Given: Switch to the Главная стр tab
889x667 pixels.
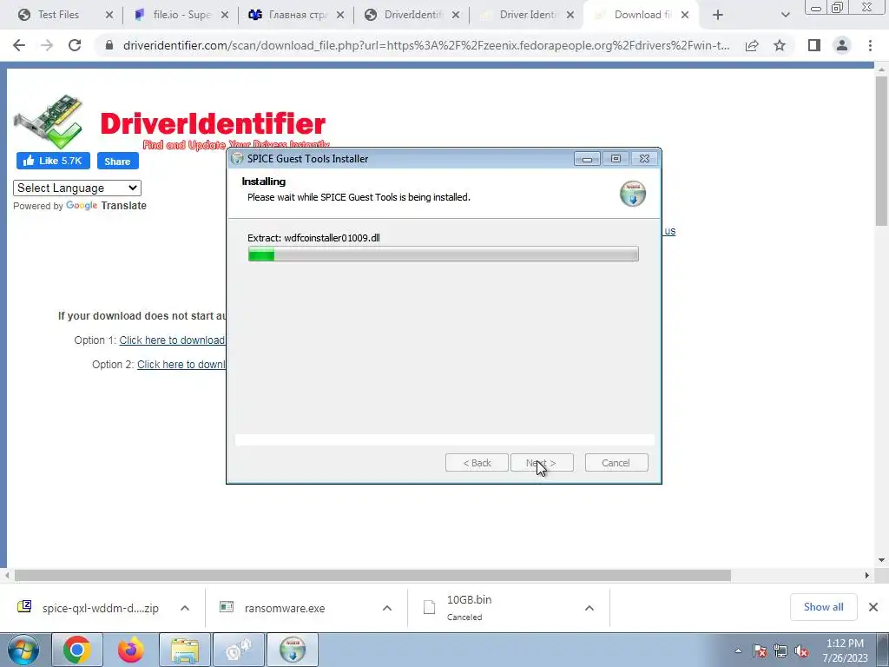Looking at the screenshot, I should (x=297, y=16).
